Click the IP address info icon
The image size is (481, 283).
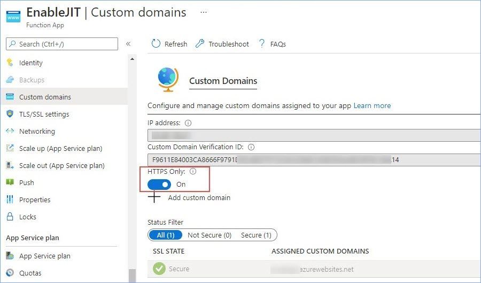[188, 123]
